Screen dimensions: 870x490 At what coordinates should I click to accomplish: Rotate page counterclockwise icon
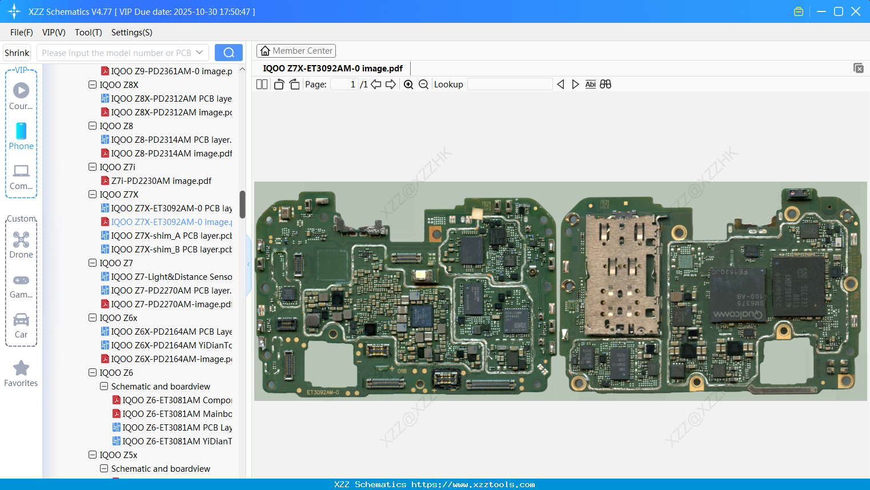[x=279, y=85]
